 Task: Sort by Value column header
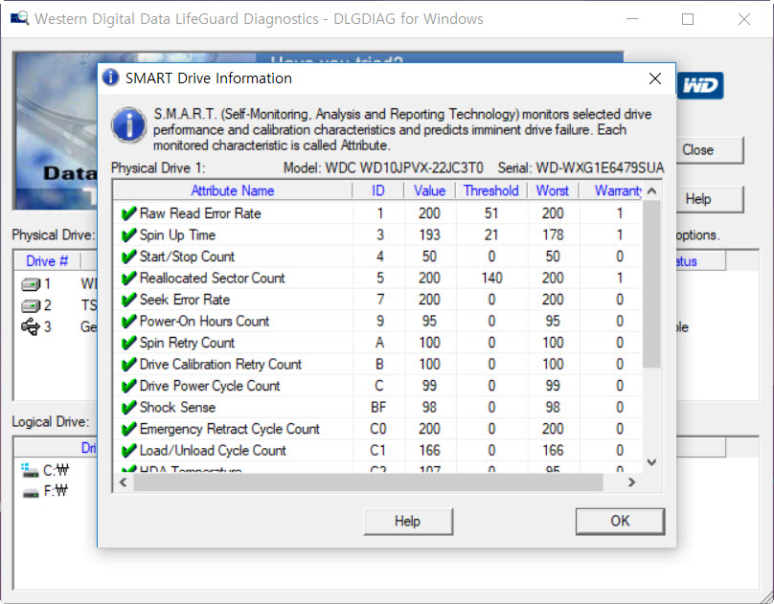coord(430,190)
